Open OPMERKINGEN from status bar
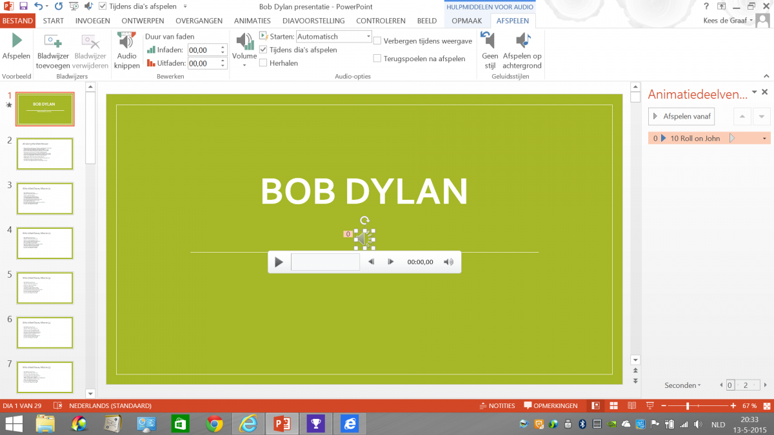 point(550,406)
